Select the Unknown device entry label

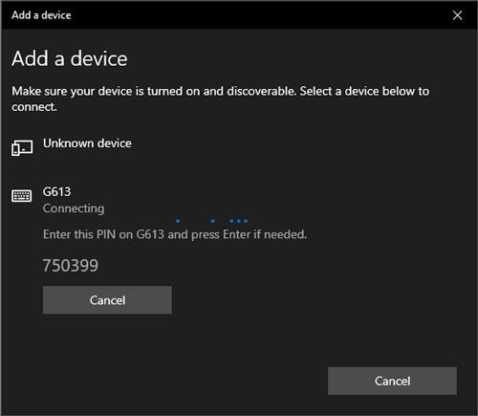[x=87, y=143]
